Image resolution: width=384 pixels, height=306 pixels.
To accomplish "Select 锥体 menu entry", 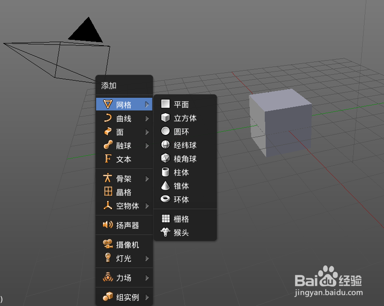I will pos(185,186).
